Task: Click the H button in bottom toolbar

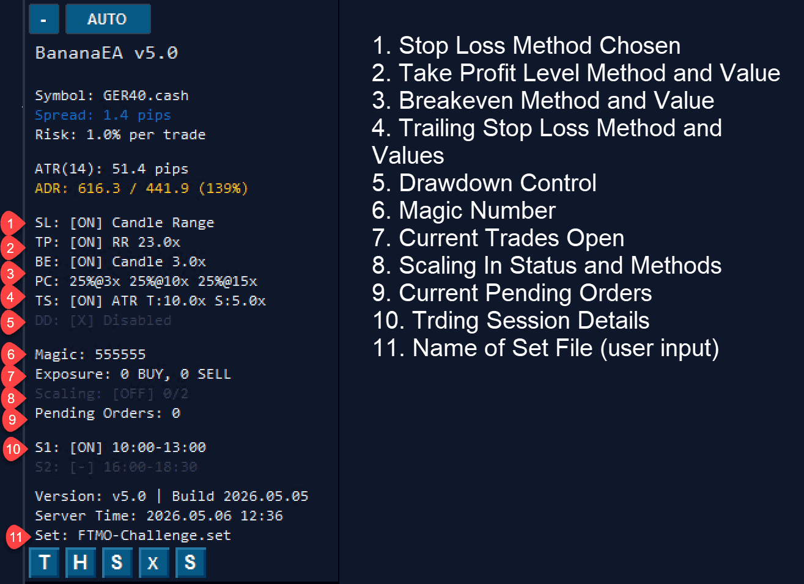Action: click(80, 563)
